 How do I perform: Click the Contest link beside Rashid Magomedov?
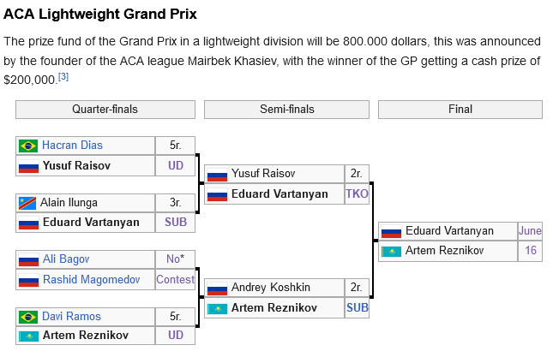(176, 279)
